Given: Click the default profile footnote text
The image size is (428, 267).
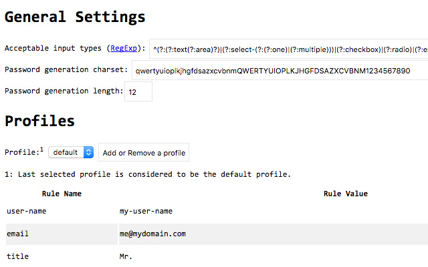Looking at the screenshot, I should (x=148, y=174).
